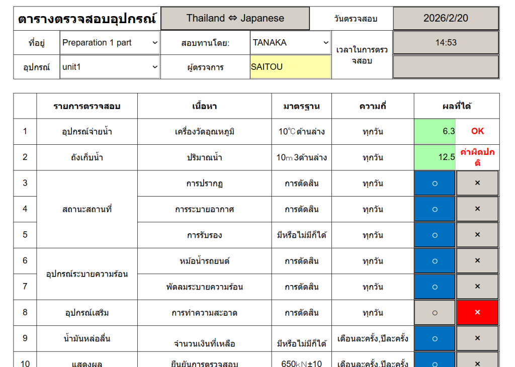Click the empty gray button below 14:53
The width and height of the screenshot is (515, 367).
pyautogui.click(x=446, y=67)
